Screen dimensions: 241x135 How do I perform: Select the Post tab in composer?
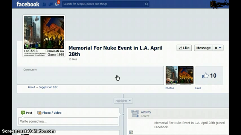click(x=27, y=112)
